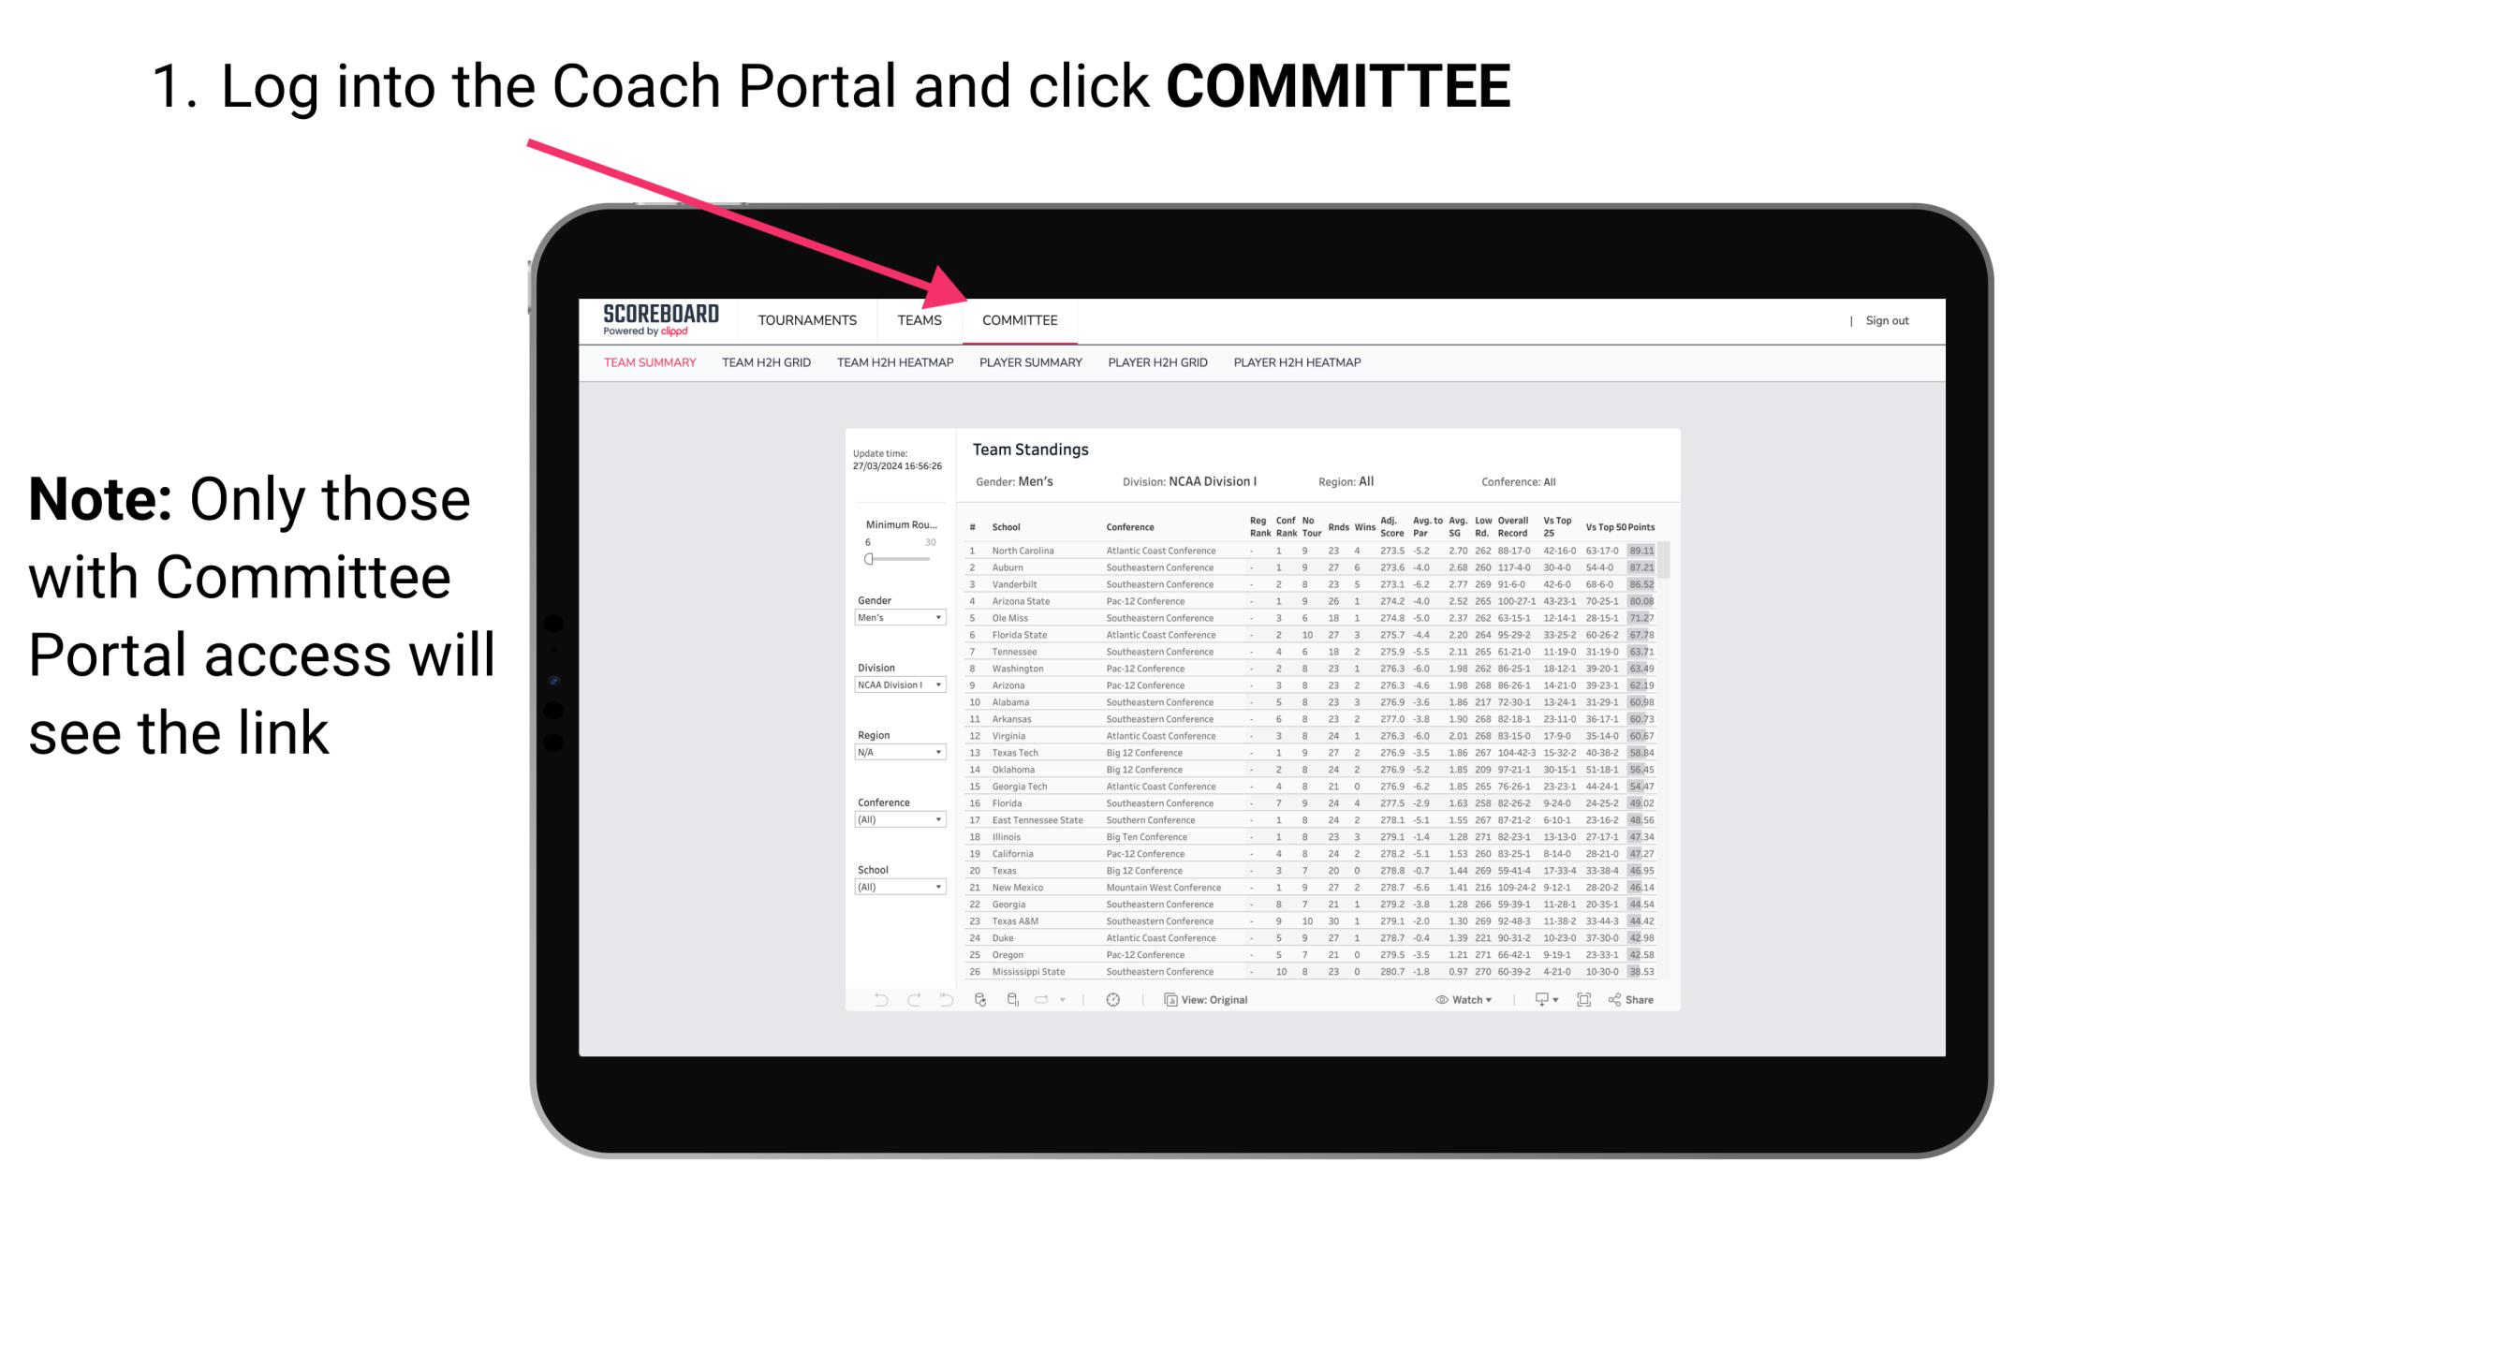This screenshot has height=1354, width=2516.
Task: Open the Conference dropdown filter
Action: (x=901, y=818)
